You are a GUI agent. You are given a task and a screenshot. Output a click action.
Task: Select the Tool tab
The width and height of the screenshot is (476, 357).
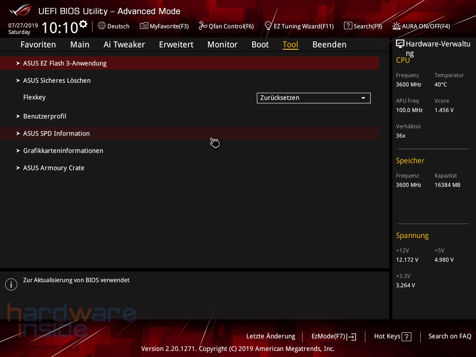290,45
